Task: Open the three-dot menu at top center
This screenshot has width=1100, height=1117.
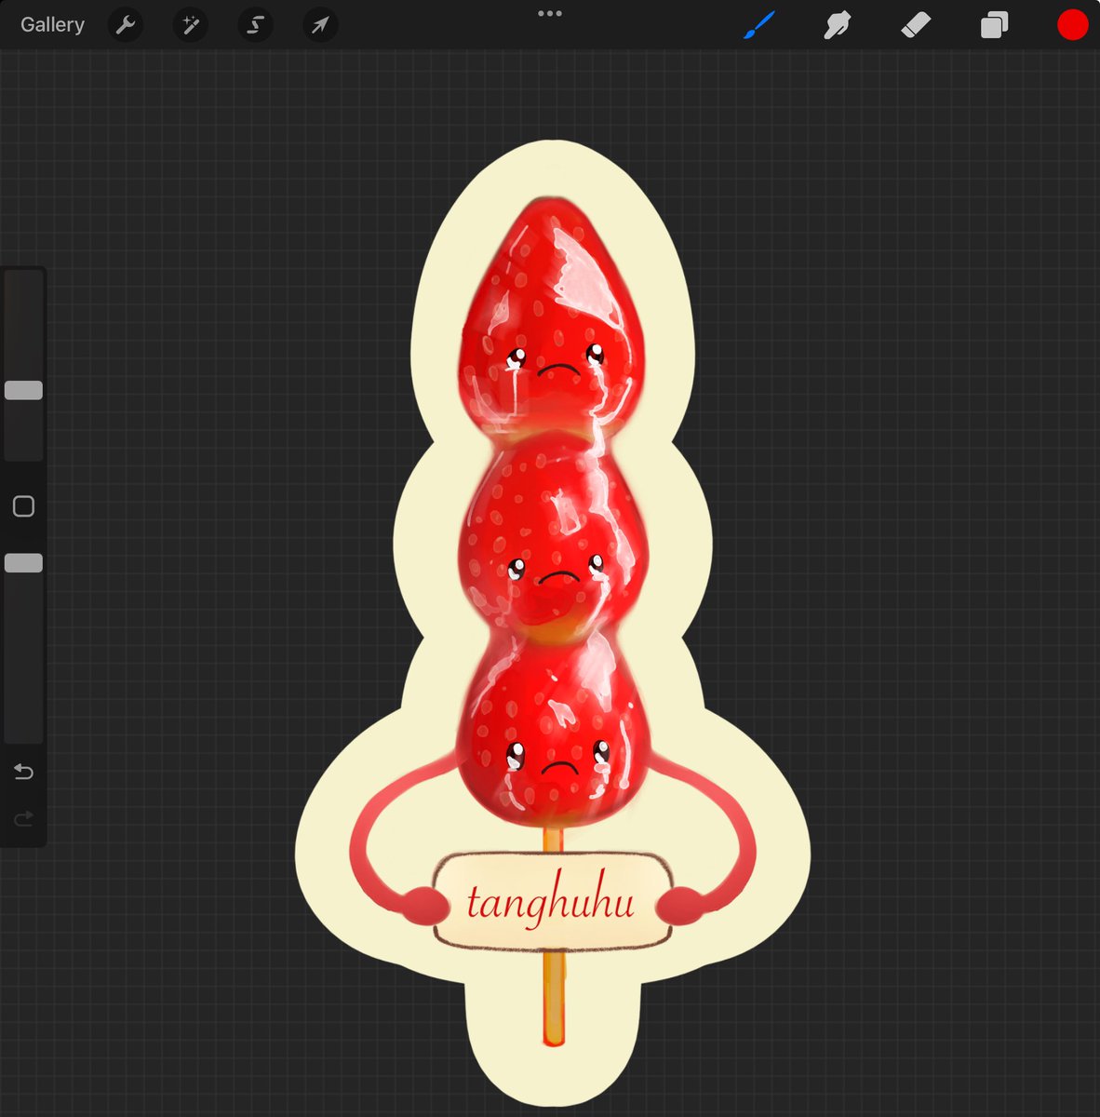Action: click(550, 13)
